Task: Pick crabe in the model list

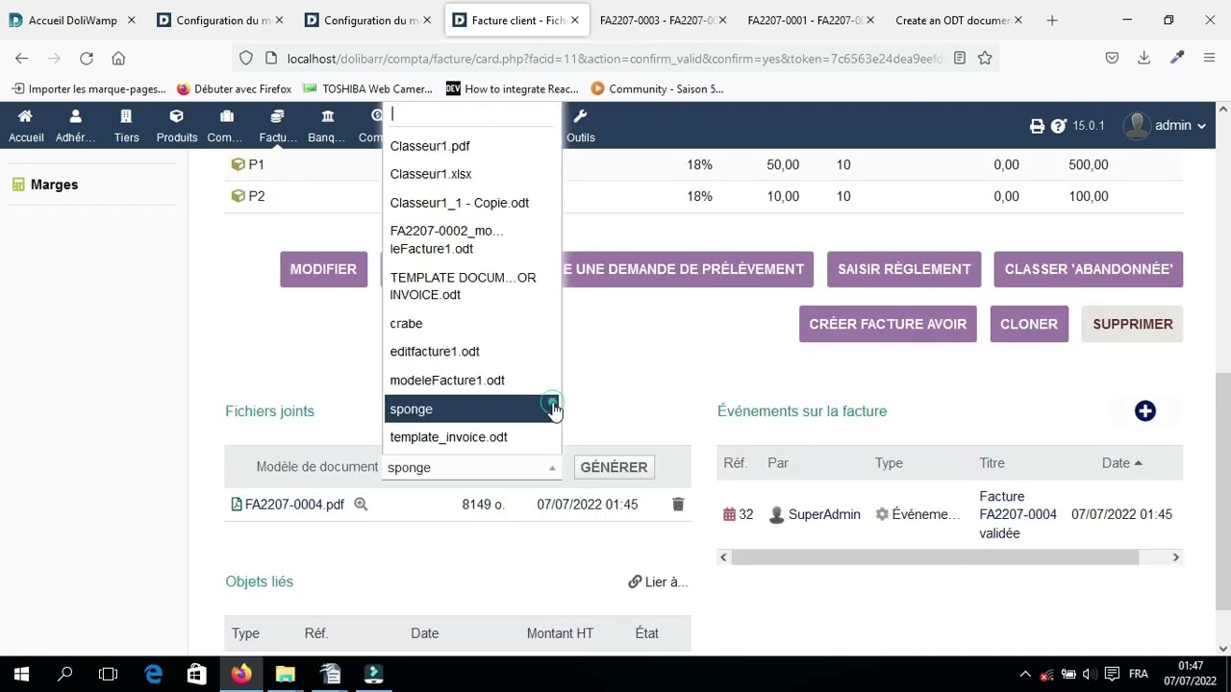Action: point(472,324)
